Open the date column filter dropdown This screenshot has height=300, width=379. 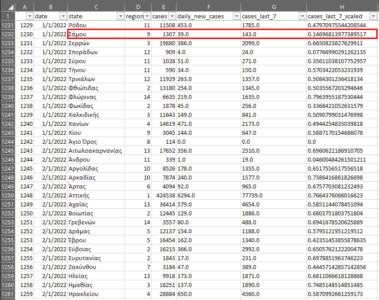tap(63, 16)
